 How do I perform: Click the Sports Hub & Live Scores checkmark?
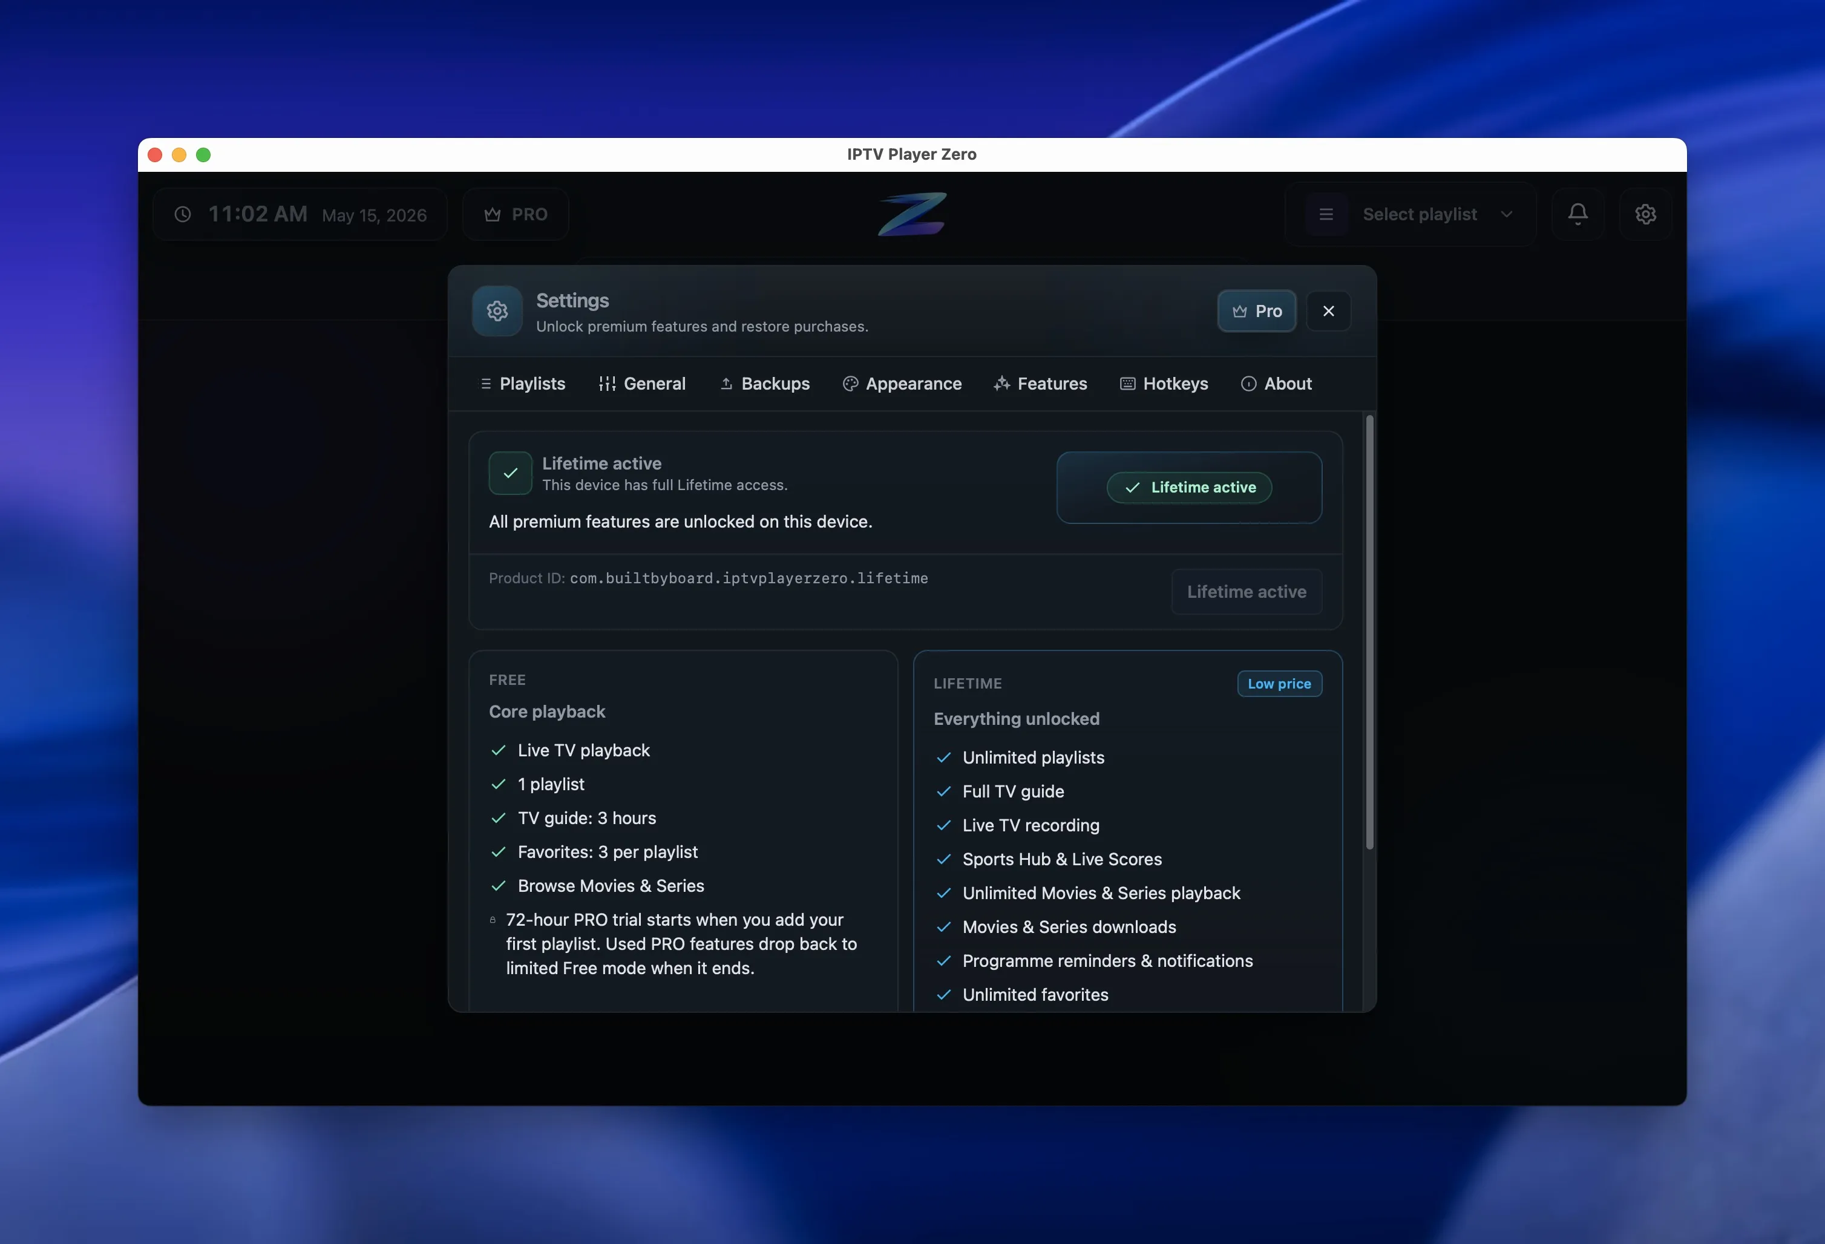[944, 859]
